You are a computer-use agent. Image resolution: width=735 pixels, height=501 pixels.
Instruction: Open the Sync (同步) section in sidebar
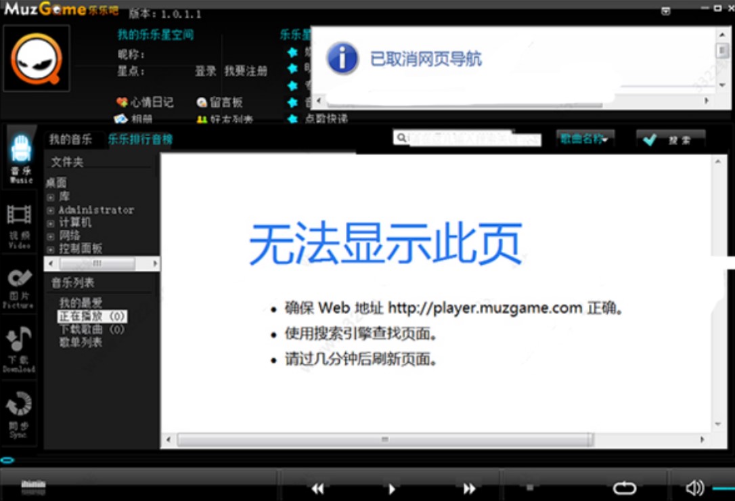[x=19, y=414]
